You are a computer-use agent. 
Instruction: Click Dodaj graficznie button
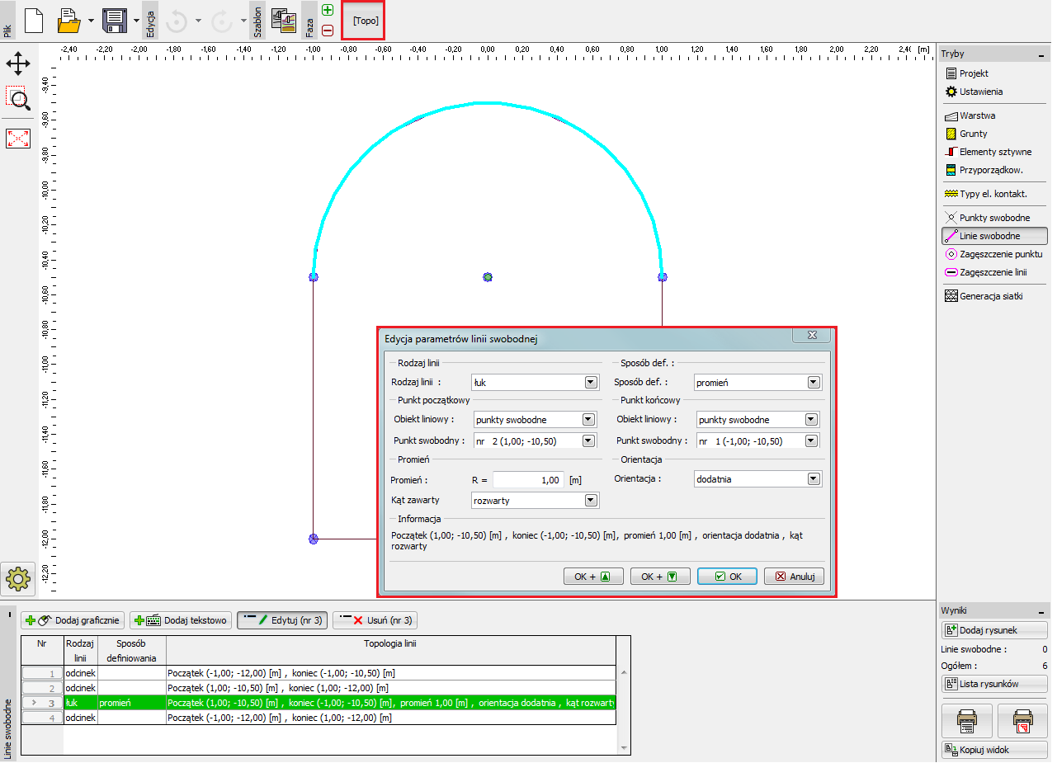tap(73, 620)
